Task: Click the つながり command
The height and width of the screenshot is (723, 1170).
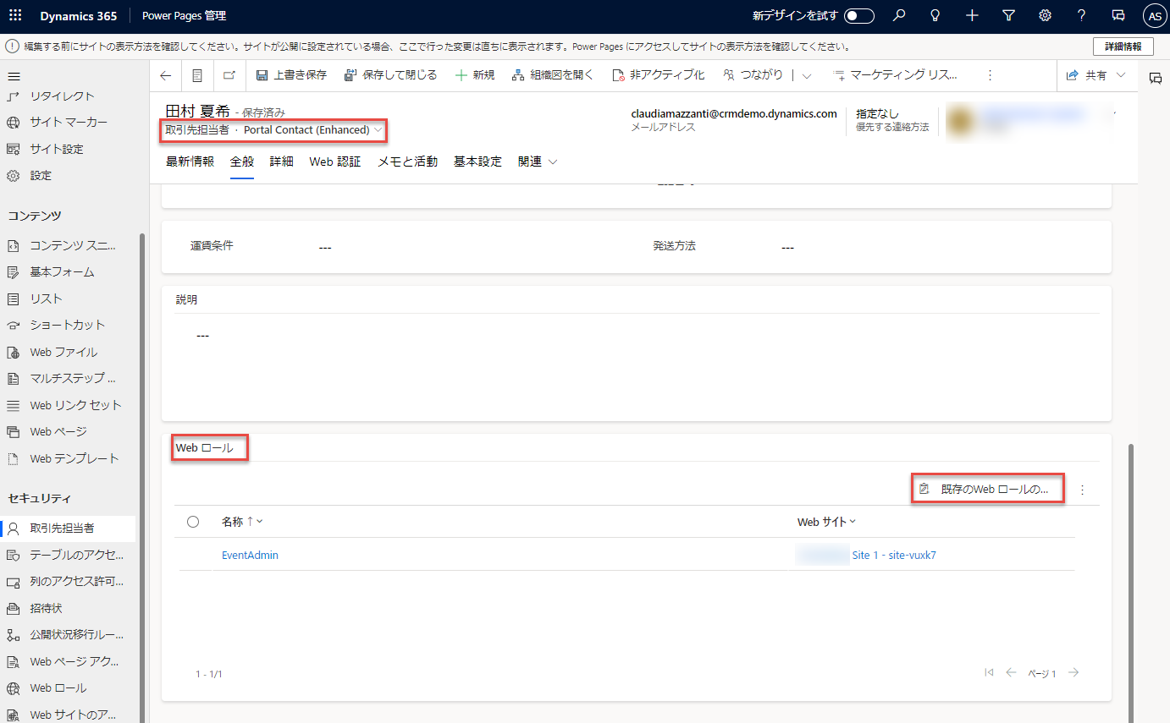Action: click(x=753, y=75)
